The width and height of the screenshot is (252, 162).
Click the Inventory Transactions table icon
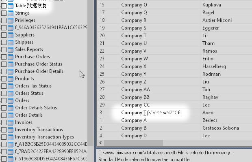pyautogui.click(x=11, y=130)
